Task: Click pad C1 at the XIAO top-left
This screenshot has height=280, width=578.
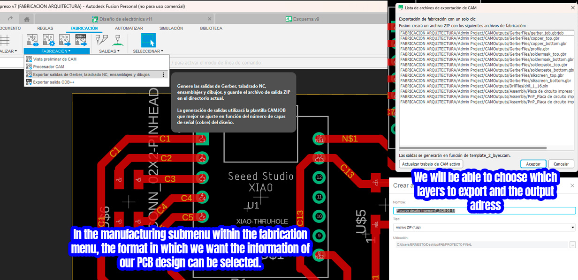Action: click(202, 139)
